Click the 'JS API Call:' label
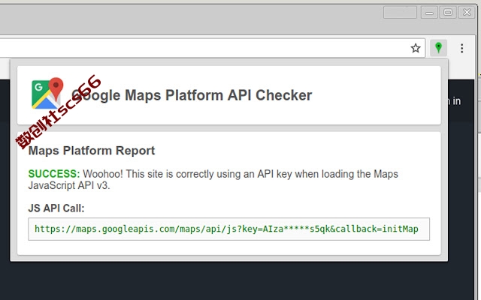Image resolution: width=481 pixels, height=300 pixels. 56,208
